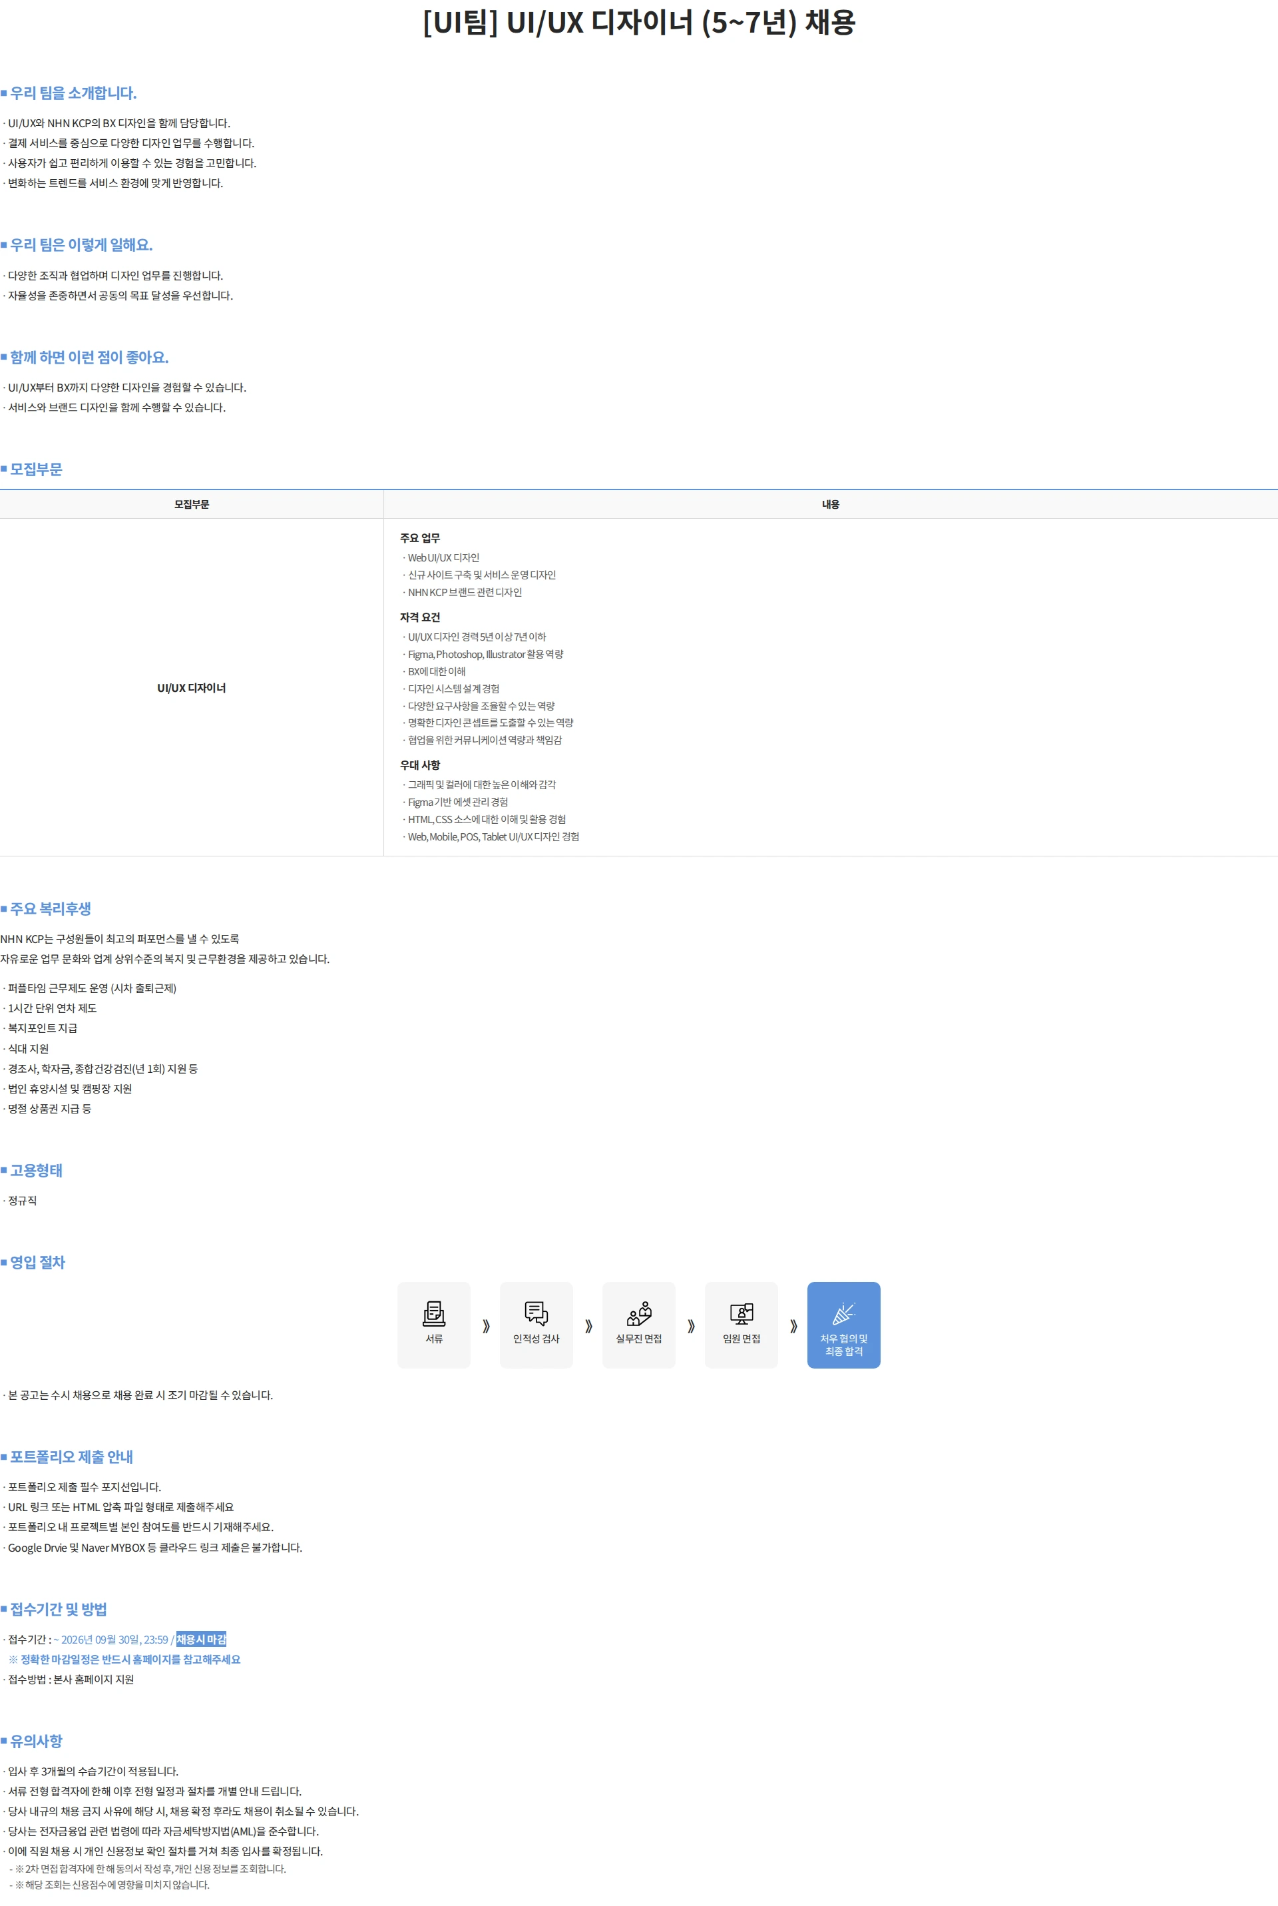Click Figma, Photoshop, Illustrator 활용 역량 line
The image size is (1278, 1906).
pyautogui.click(x=485, y=655)
